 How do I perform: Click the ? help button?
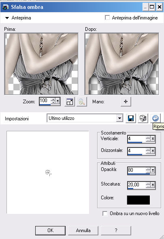116,230
